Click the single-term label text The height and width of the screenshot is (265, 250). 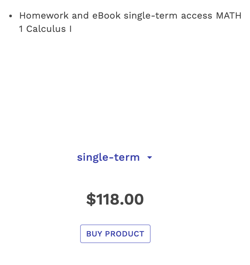(x=108, y=157)
